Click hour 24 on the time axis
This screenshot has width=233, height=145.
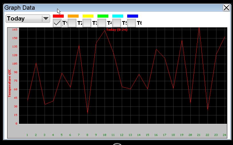coord(224,135)
